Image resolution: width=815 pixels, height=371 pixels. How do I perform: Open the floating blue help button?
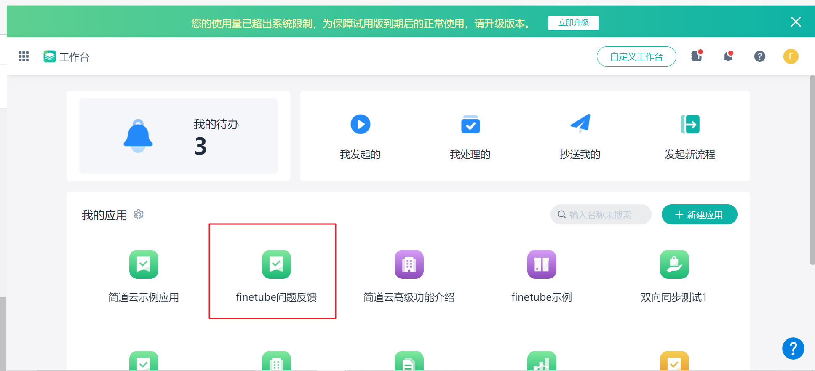pyautogui.click(x=793, y=349)
